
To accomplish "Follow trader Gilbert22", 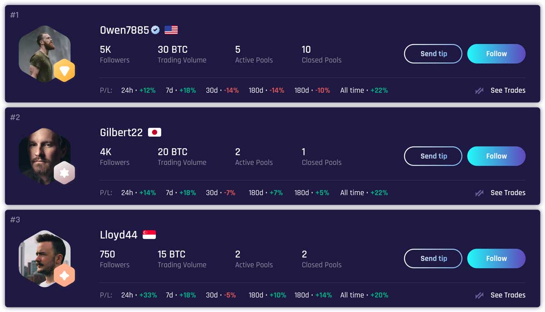I will coord(496,156).
